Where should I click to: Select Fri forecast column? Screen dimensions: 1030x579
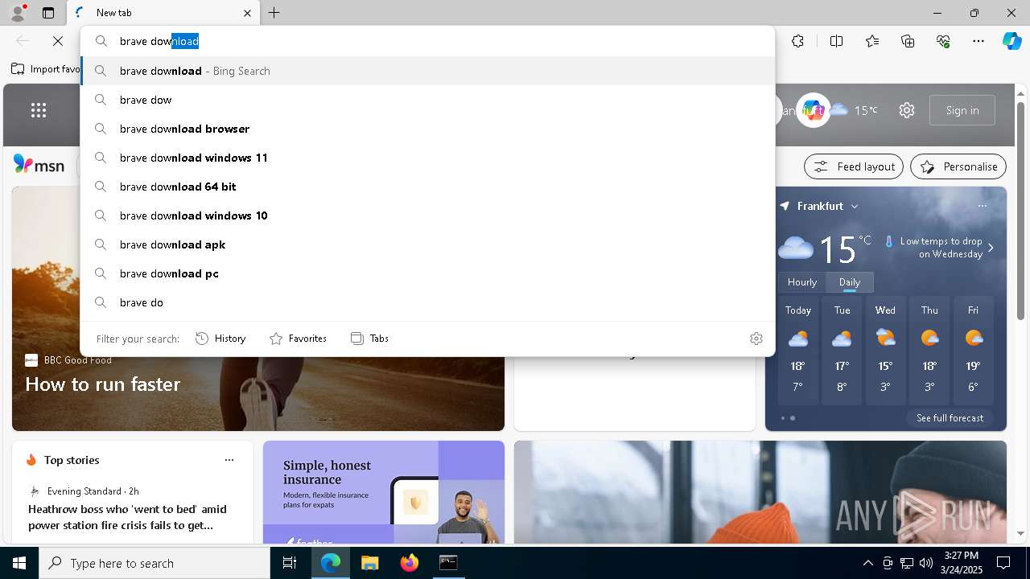click(x=974, y=351)
